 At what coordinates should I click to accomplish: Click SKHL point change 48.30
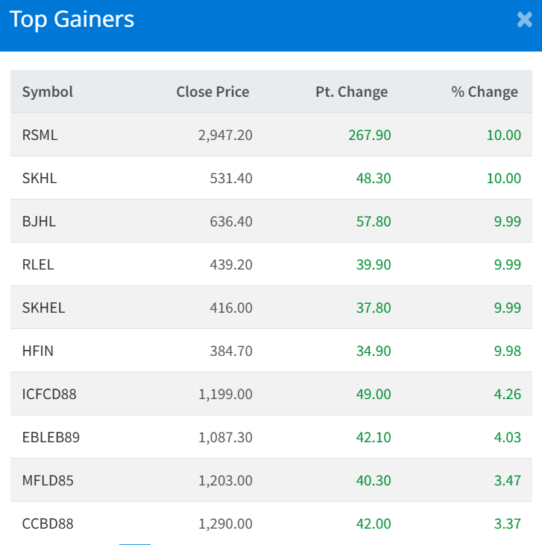point(374,178)
